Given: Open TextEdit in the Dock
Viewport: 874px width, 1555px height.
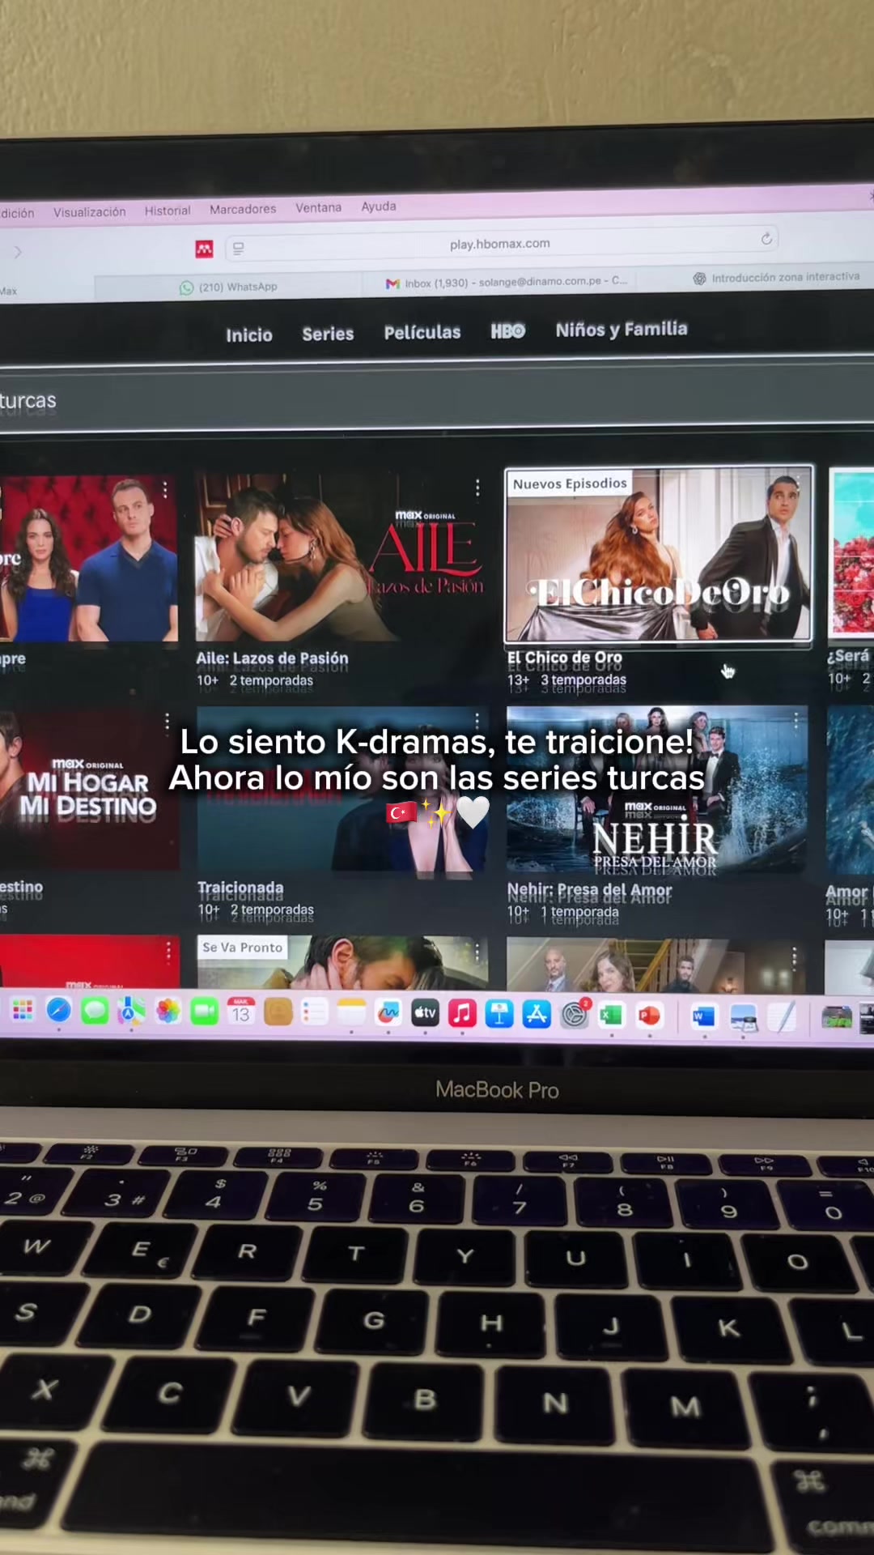Looking at the screenshot, I should coord(782,1016).
